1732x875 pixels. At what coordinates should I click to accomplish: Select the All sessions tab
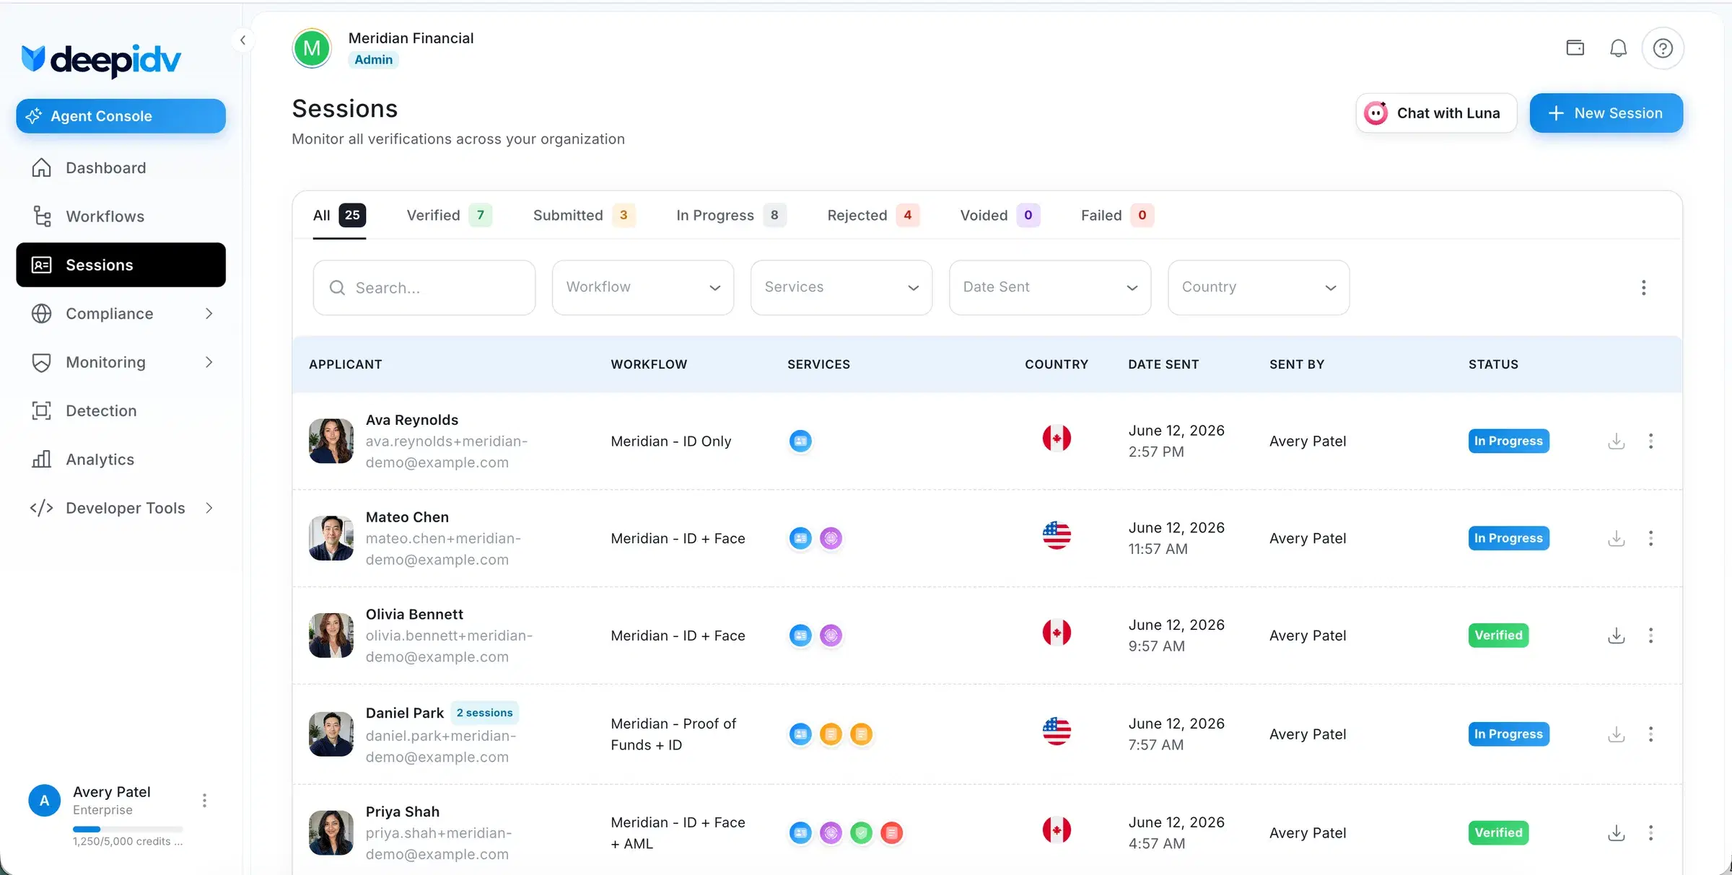coord(339,215)
